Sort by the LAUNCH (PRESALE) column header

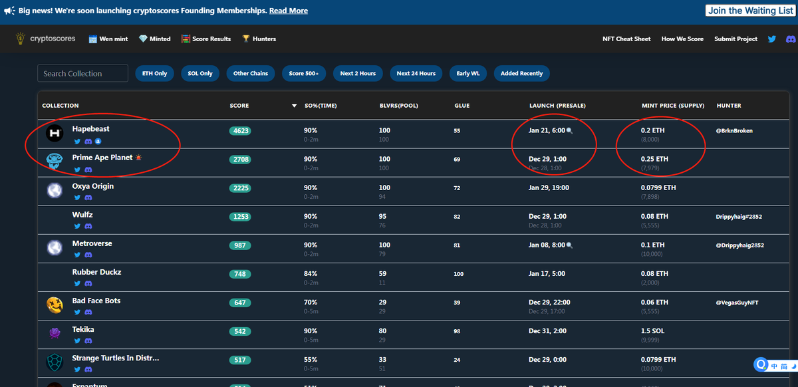tap(557, 106)
